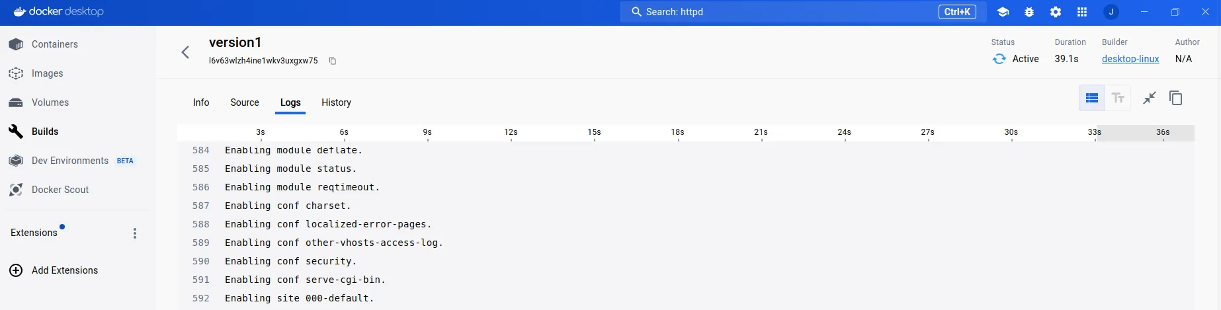Copy the logs with the copy icon
1221x310 pixels.
point(1175,98)
